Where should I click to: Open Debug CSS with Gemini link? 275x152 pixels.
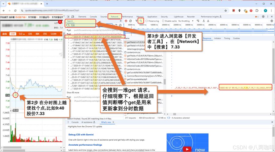(81, 135)
